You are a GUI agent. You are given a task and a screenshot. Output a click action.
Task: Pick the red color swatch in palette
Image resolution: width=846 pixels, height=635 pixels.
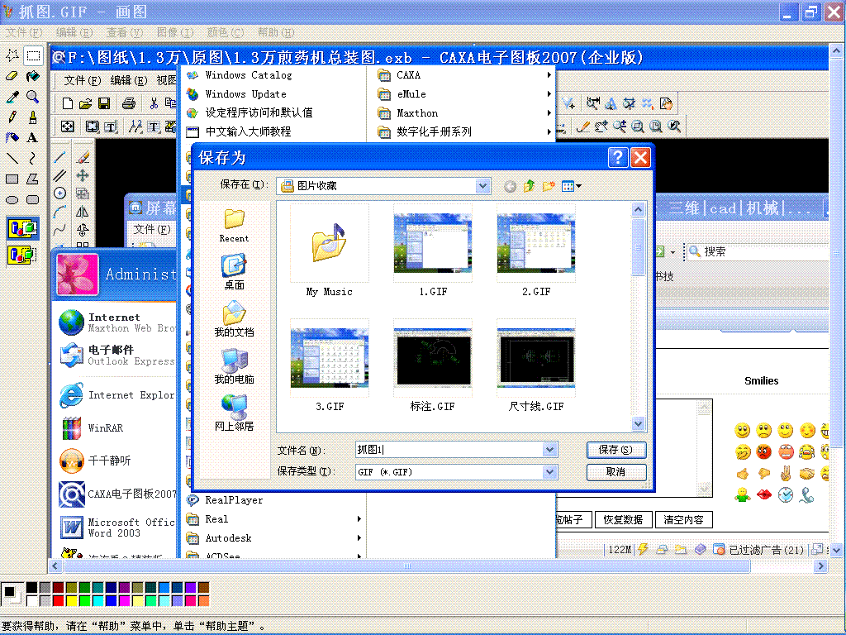point(58,600)
